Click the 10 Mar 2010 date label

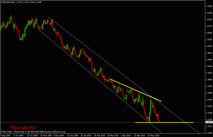(x=113, y=135)
